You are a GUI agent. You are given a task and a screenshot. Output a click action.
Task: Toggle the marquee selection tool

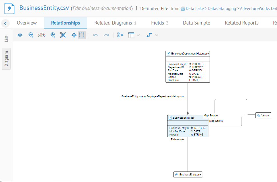point(82,35)
